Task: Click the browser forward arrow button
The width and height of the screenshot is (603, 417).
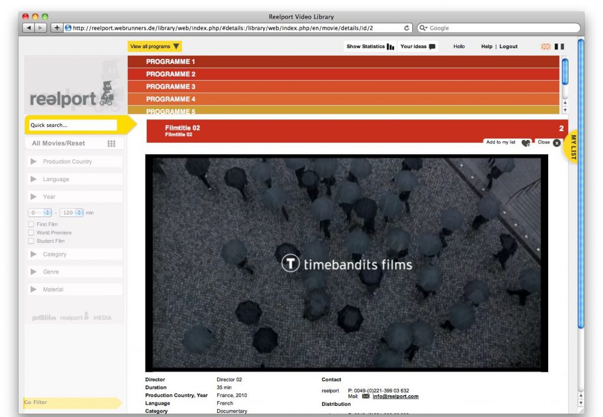Action: pyautogui.click(x=41, y=28)
